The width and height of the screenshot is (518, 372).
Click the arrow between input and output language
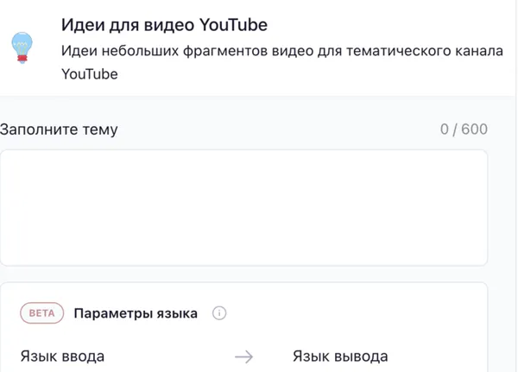click(244, 356)
